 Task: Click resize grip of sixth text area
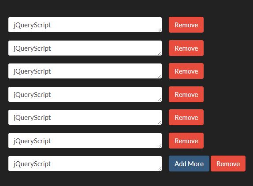point(160,146)
